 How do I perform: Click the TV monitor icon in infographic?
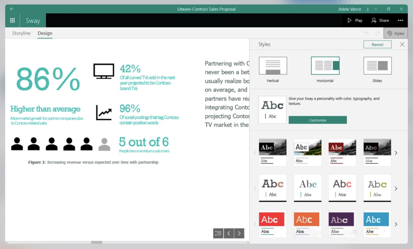(x=104, y=71)
